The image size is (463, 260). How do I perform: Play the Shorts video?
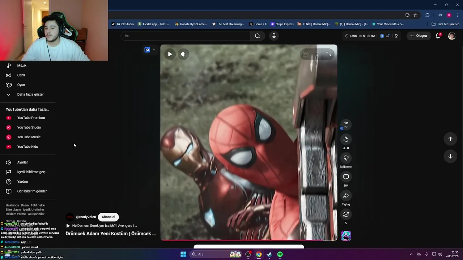click(170, 54)
